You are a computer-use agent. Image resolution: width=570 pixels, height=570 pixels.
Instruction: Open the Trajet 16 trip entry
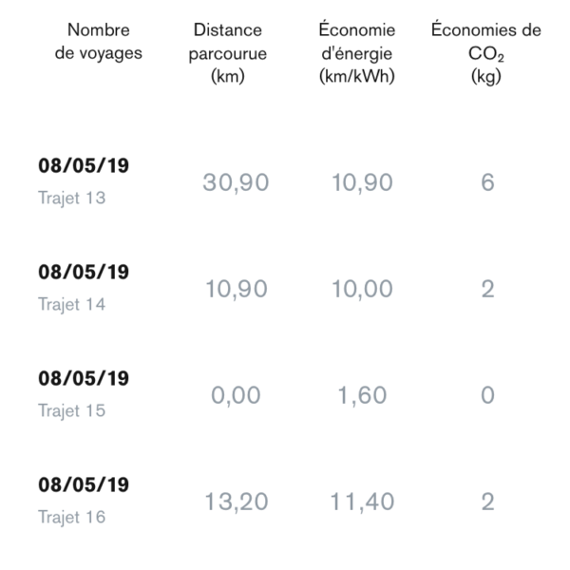click(x=72, y=518)
